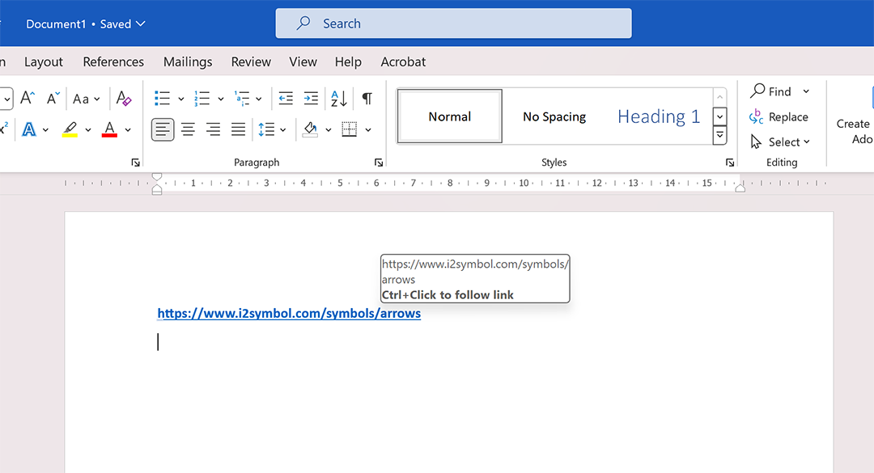
Task: Open the Replace dialog
Action: pos(779,117)
